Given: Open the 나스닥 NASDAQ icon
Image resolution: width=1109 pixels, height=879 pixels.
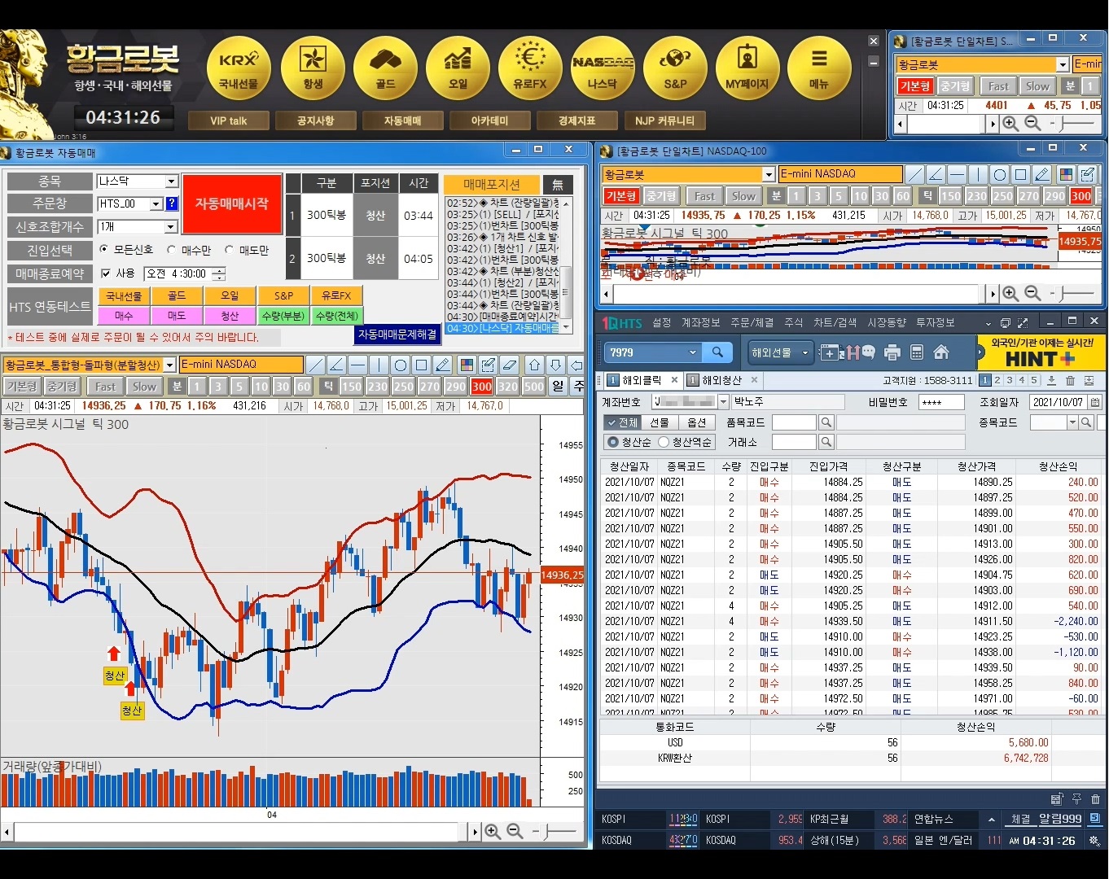Looking at the screenshot, I should pyautogui.click(x=603, y=68).
